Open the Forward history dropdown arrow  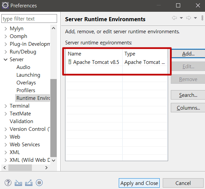point(196,18)
